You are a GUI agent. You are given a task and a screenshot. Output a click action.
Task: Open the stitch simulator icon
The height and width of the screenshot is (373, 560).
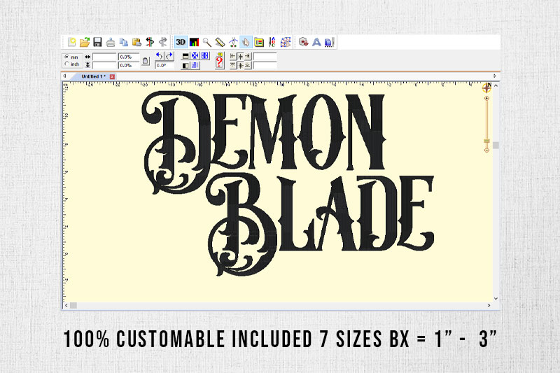coord(233,42)
